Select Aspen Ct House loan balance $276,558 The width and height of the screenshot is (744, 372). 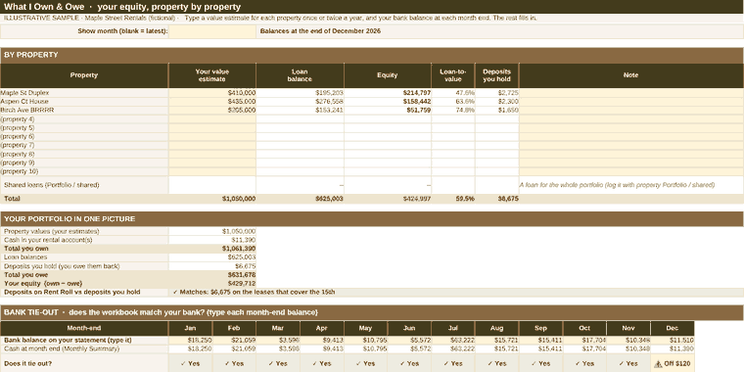[300, 102]
